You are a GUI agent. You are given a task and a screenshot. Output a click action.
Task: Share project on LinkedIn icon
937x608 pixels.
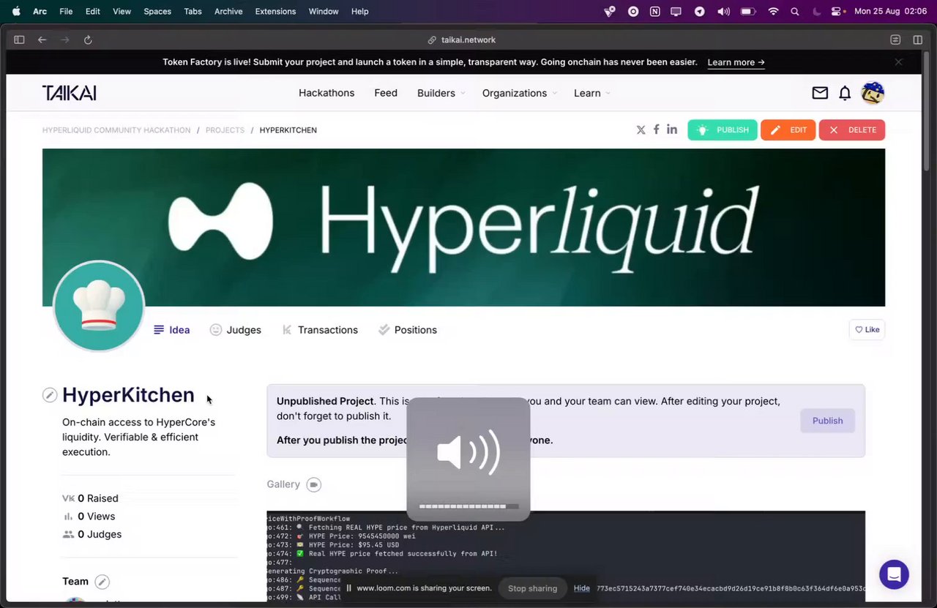point(671,130)
